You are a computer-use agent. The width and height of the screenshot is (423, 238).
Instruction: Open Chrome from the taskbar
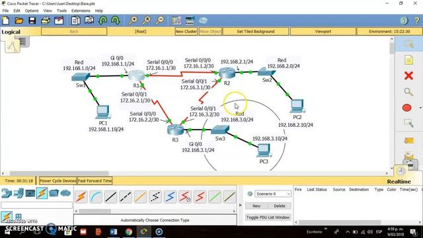click(x=129, y=232)
